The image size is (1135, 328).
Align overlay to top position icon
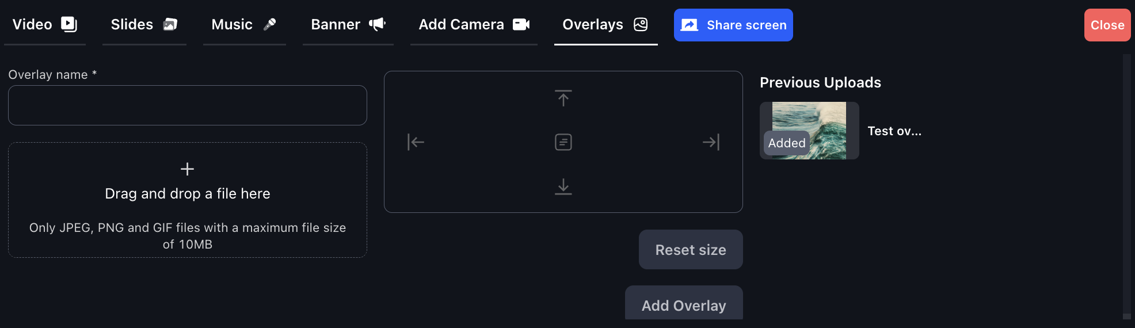[563, 98]
